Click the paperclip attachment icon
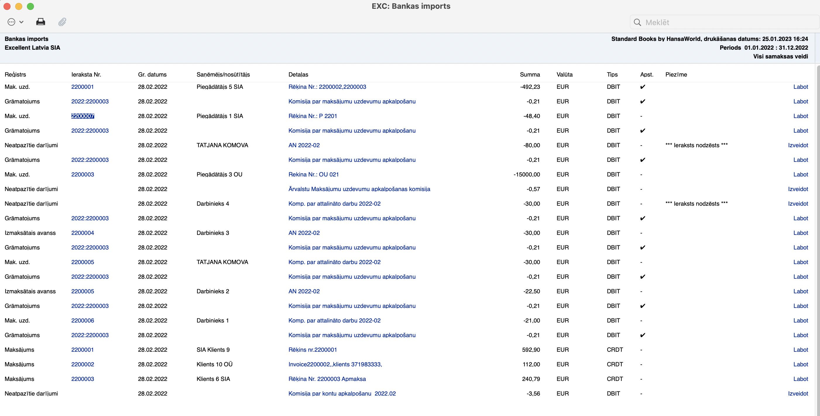The image size is (820, 416). (x=62, y=22)
